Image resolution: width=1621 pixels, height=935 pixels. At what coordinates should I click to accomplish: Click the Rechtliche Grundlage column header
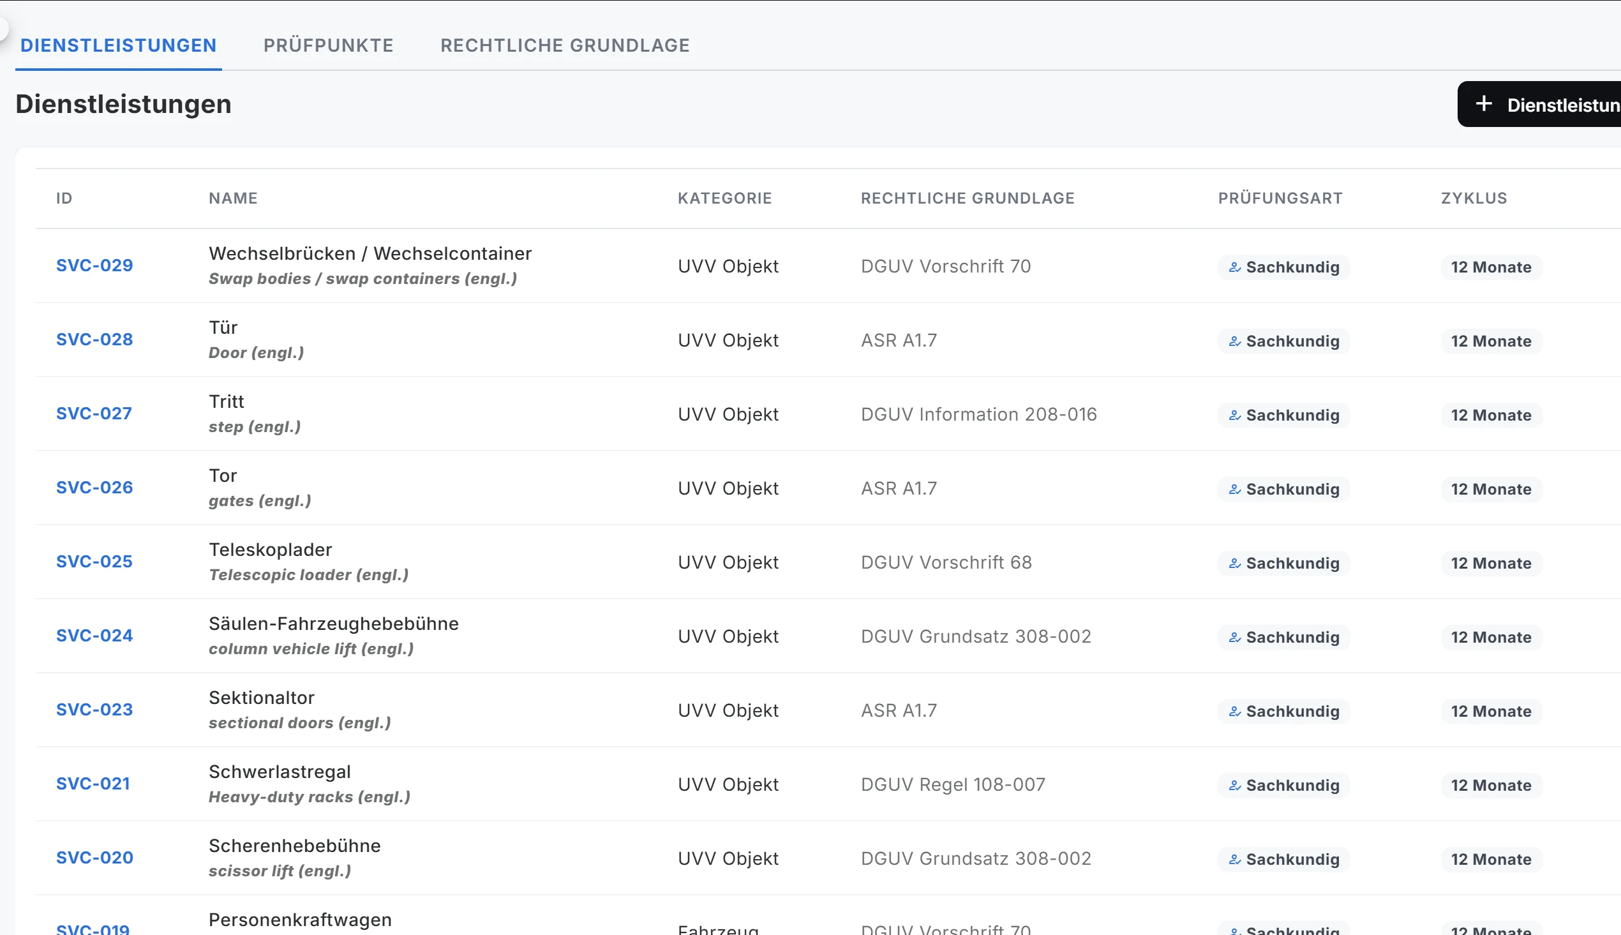tap(967, 198)
